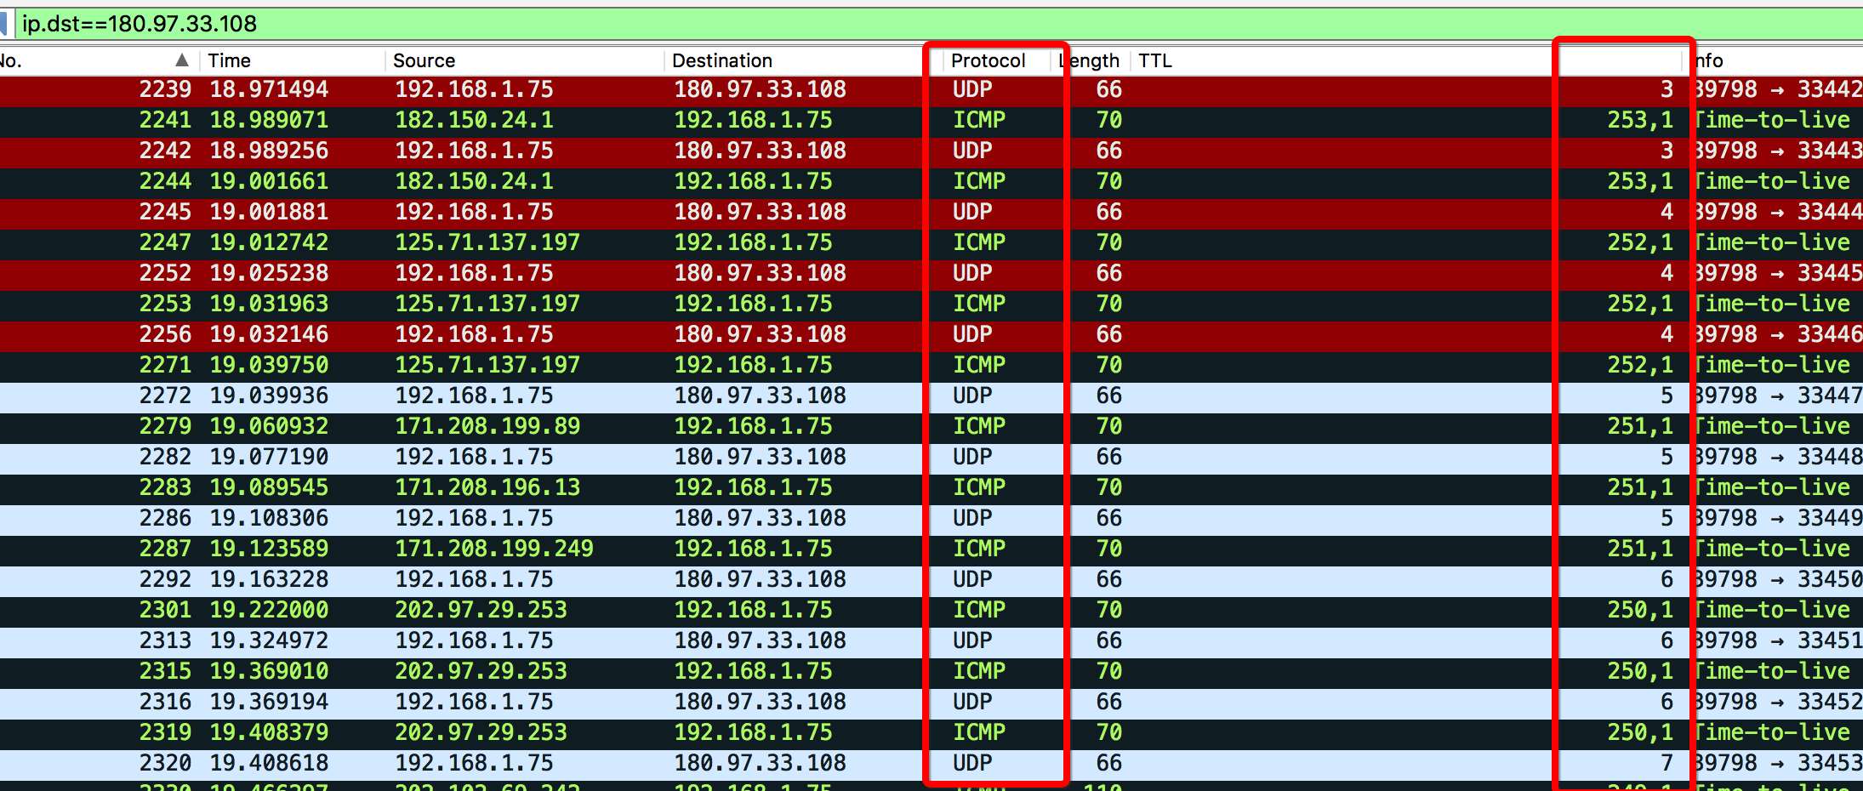Select ICMP packet 2301 from 202.97.29.253
The width and height of the screenshot is (1863, 791).
595,610
